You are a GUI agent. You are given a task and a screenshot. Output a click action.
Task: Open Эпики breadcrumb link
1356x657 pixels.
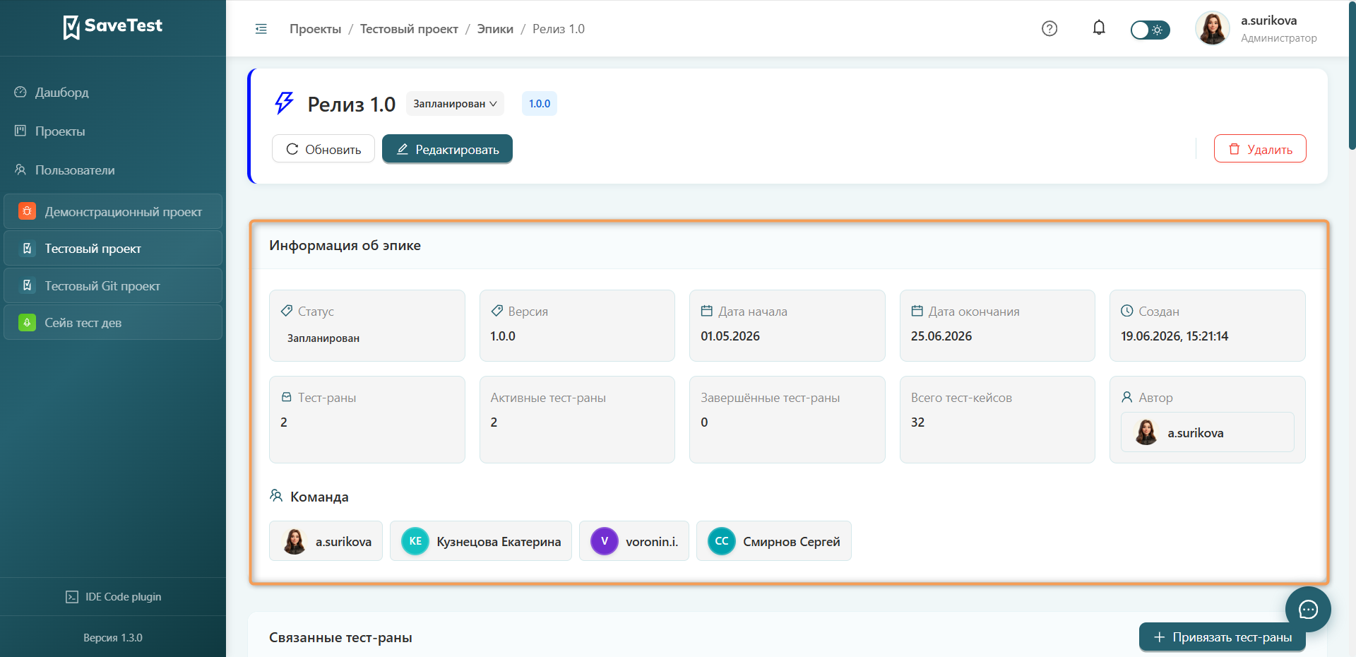[x=495, y=29]
